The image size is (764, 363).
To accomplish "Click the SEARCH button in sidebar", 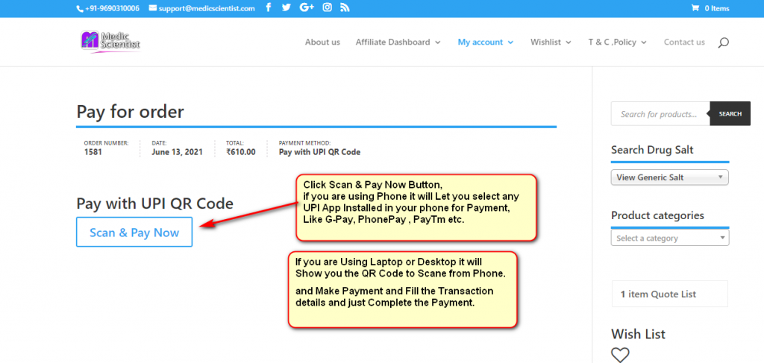I will [x=730, y=114].
